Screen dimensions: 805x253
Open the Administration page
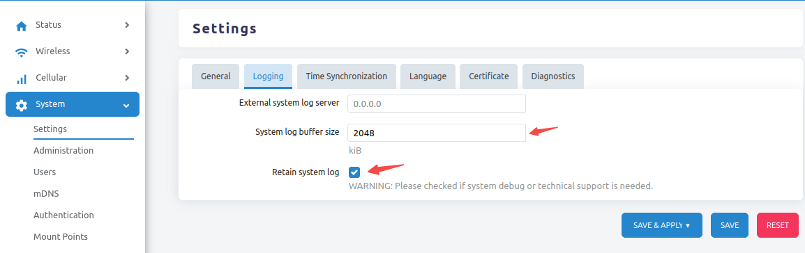click(x=63, y=151)
